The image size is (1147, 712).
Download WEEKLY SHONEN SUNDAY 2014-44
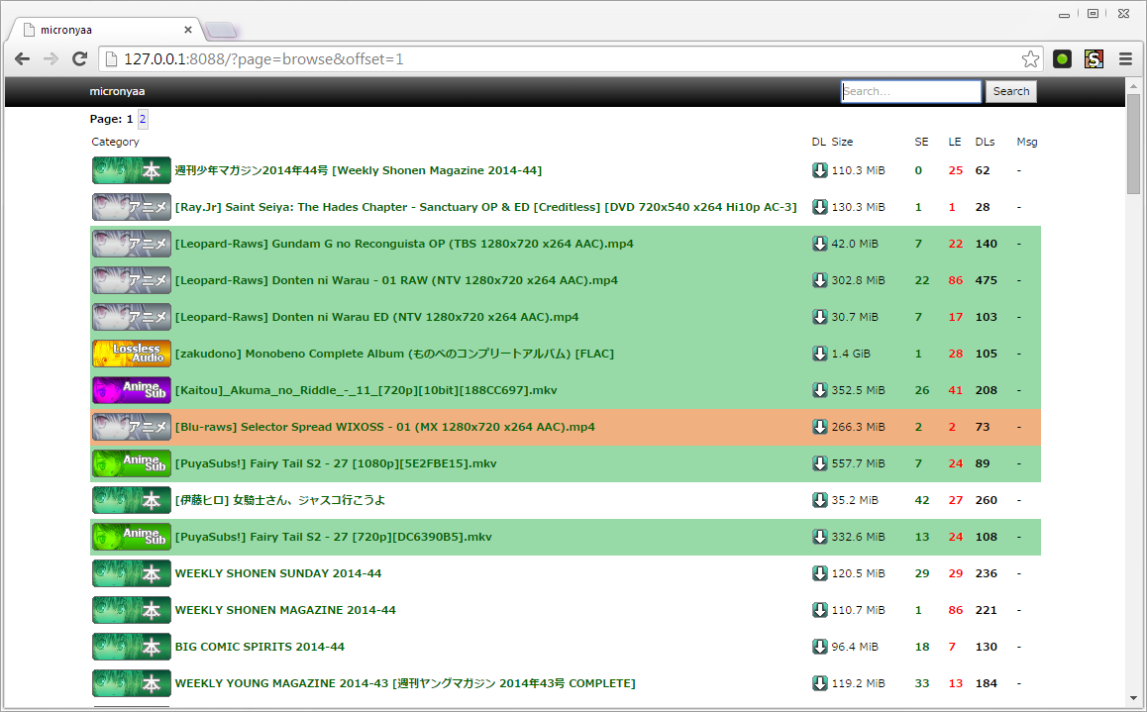(x=819, y=573)
